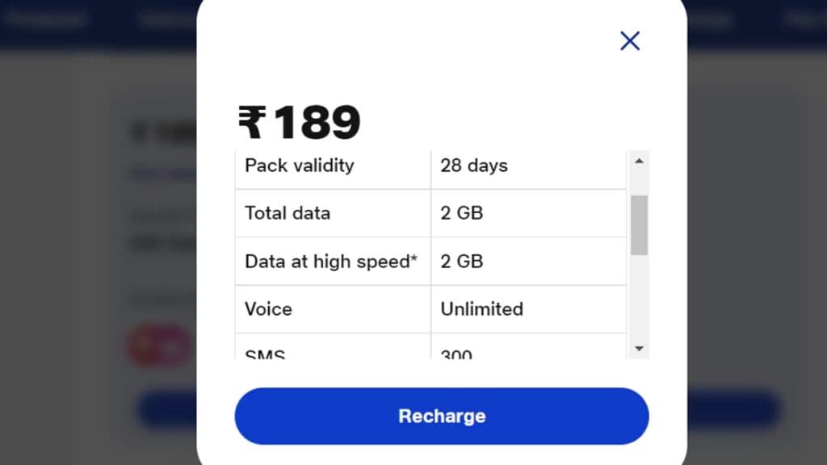
Task: Click the plan details scrollbar thumb
Action: point(639,224)
